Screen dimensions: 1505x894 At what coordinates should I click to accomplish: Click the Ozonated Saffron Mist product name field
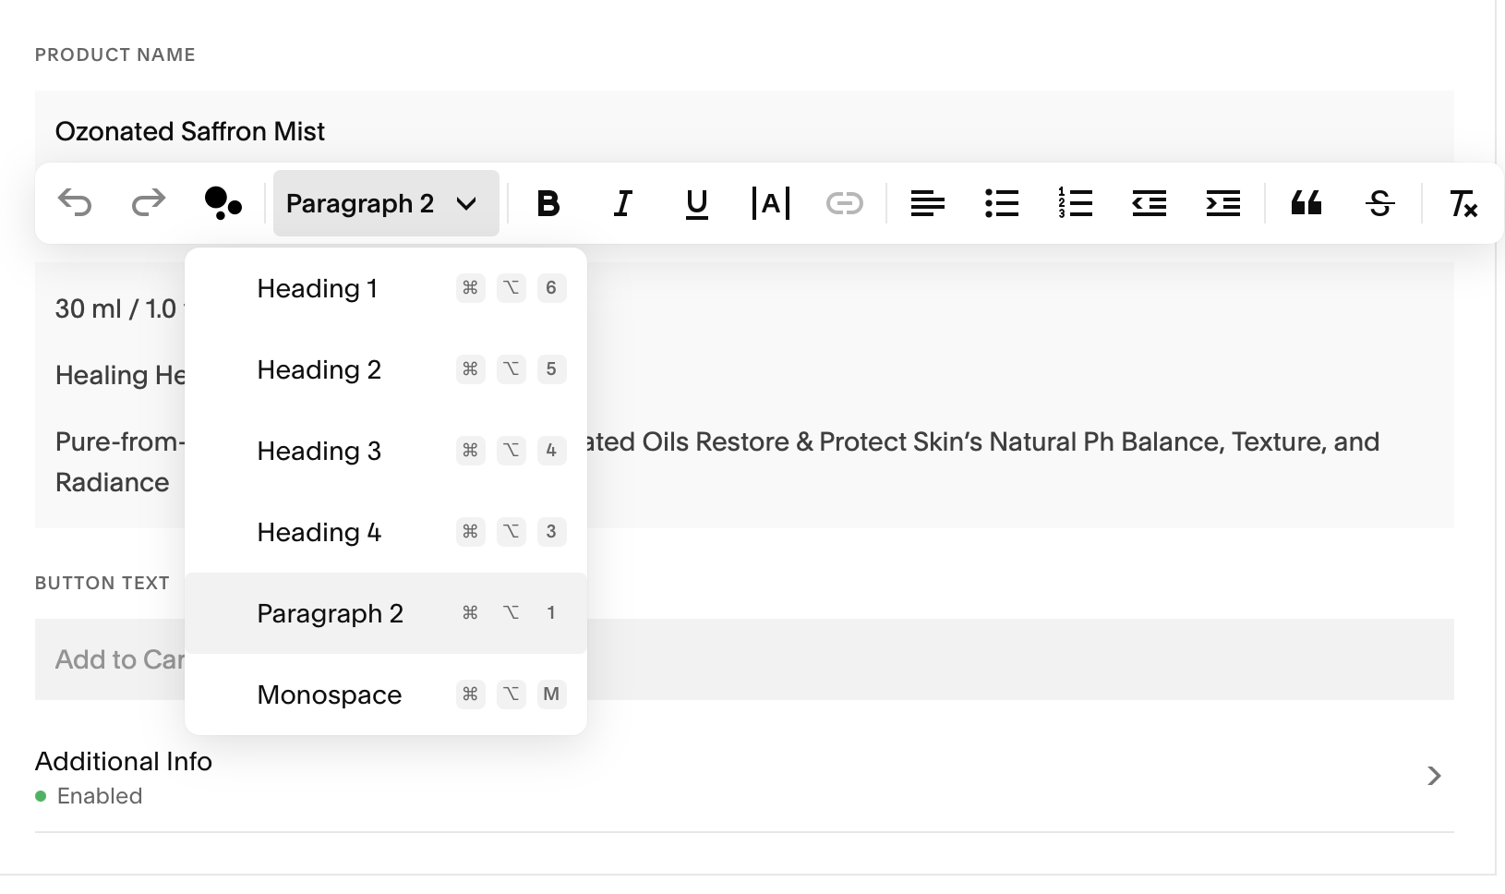(744, 131)
